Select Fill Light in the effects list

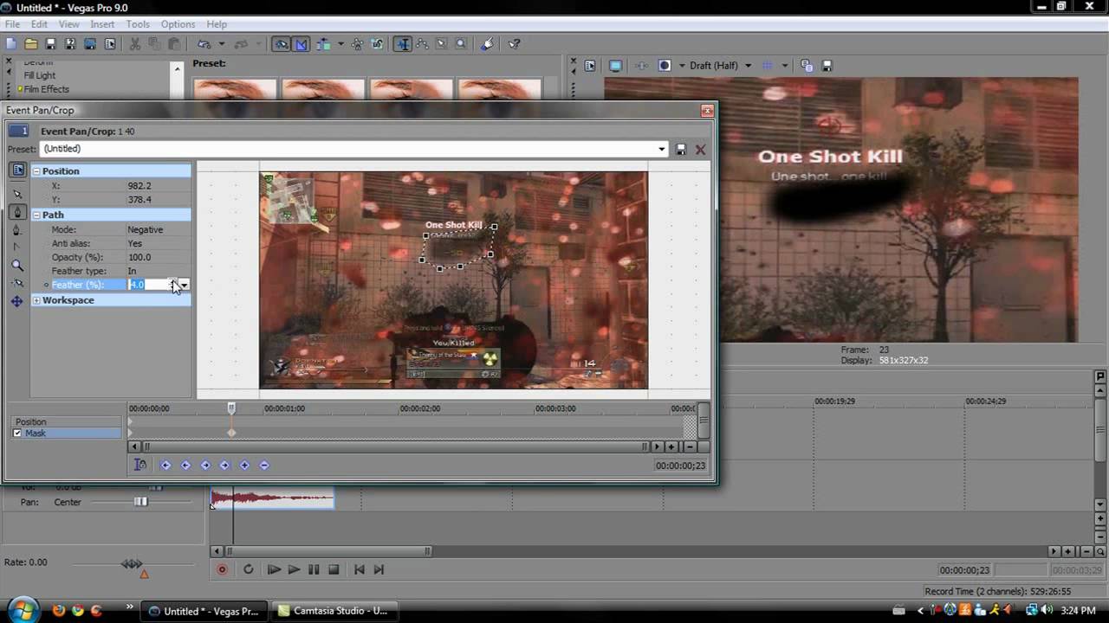point(39,75)
